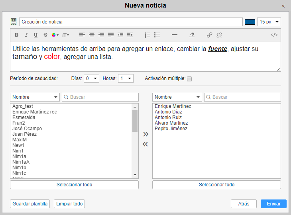
Task: Clear formatting with the eraser icon
Action: (192, 35)
